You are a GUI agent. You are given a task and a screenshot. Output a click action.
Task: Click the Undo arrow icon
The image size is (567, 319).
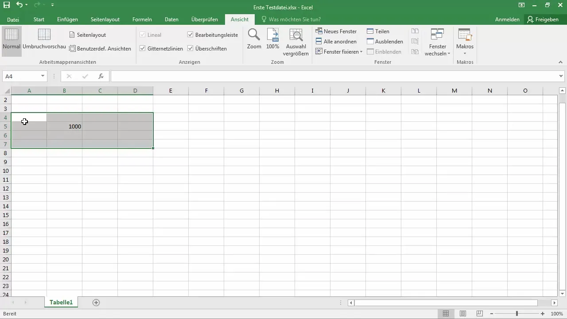click(x=19, y=5)
